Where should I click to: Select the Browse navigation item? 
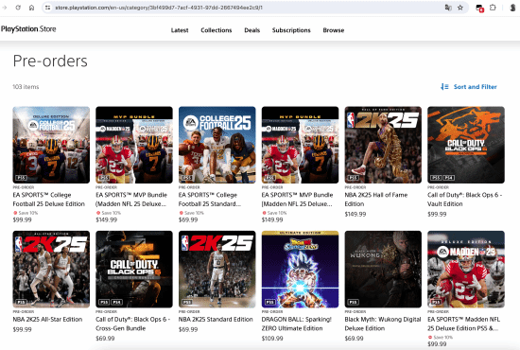tap(334, 30)
